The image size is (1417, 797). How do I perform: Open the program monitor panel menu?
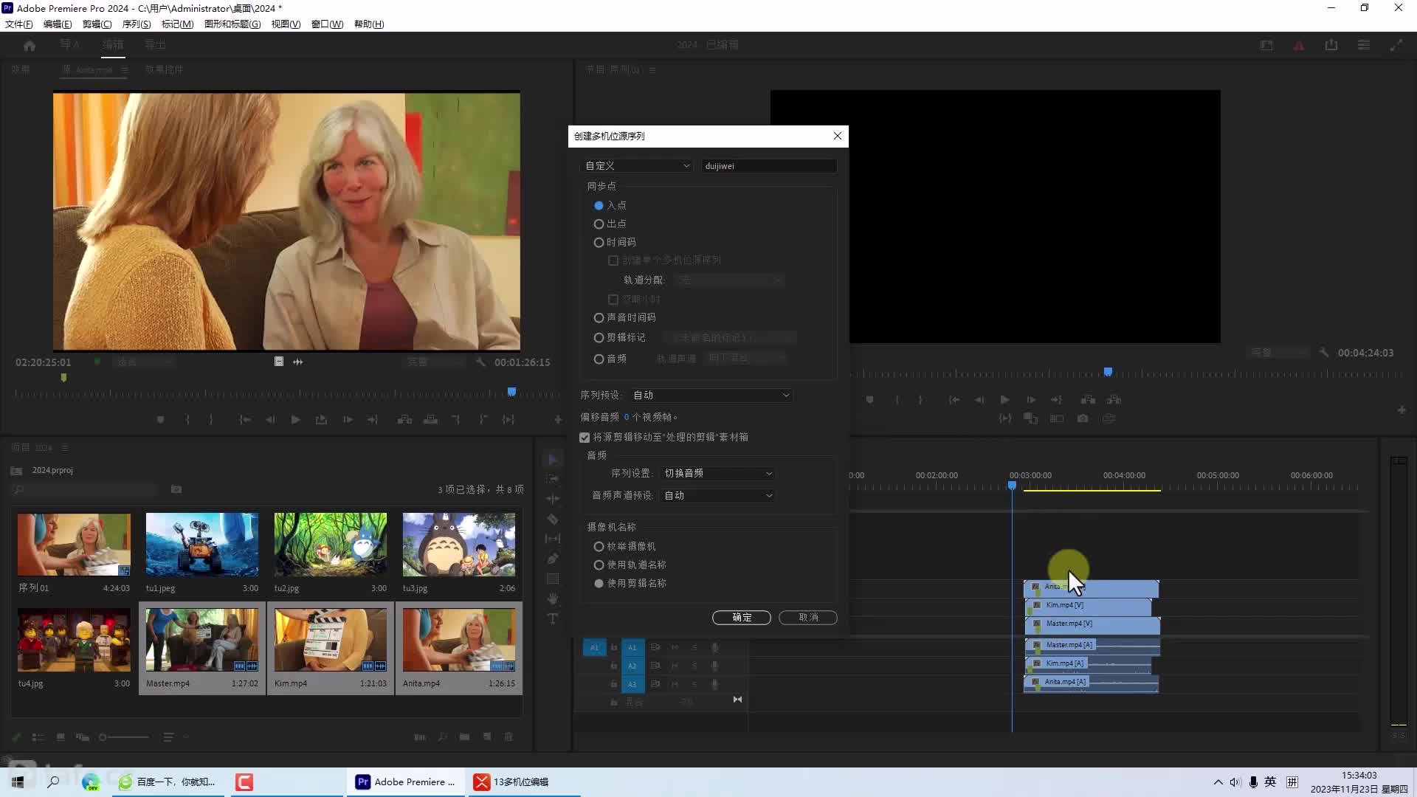[652, 69]
